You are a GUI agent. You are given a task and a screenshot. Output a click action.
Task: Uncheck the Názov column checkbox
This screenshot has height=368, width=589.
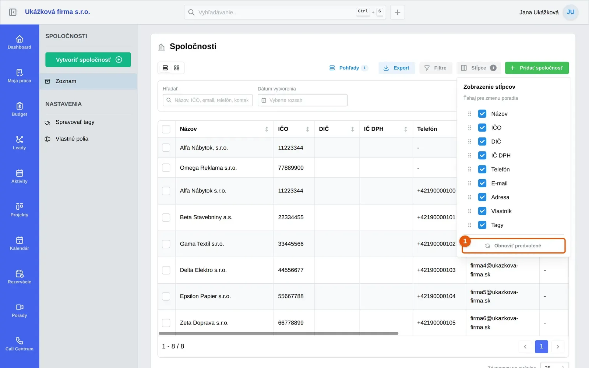coord(482,114)
